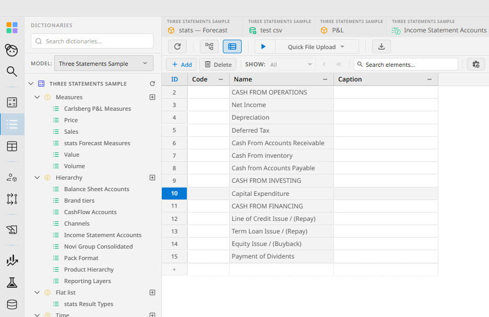Select the Capital Expenditure name cell

tap(281, 193)
